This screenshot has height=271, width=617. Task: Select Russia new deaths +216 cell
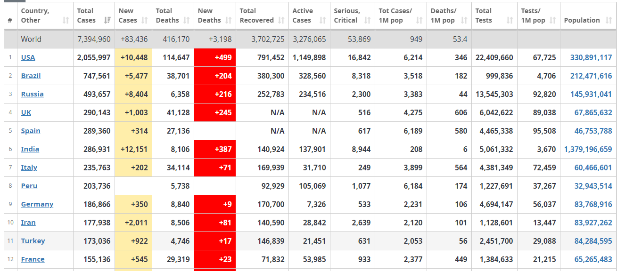coord(215,94)
